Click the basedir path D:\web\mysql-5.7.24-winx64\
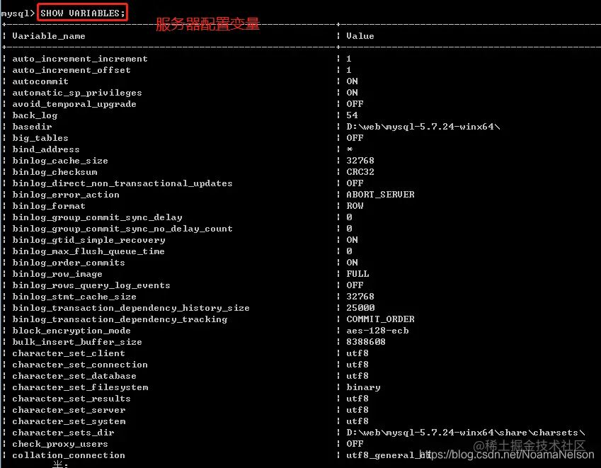The image size is (601, 468). (423, 127)
